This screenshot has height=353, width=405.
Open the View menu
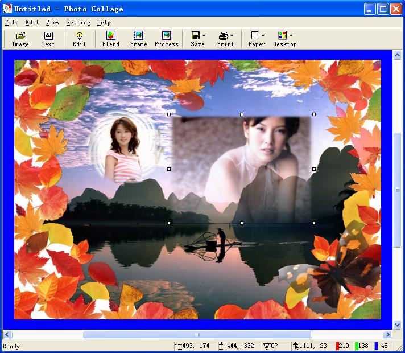52,23
